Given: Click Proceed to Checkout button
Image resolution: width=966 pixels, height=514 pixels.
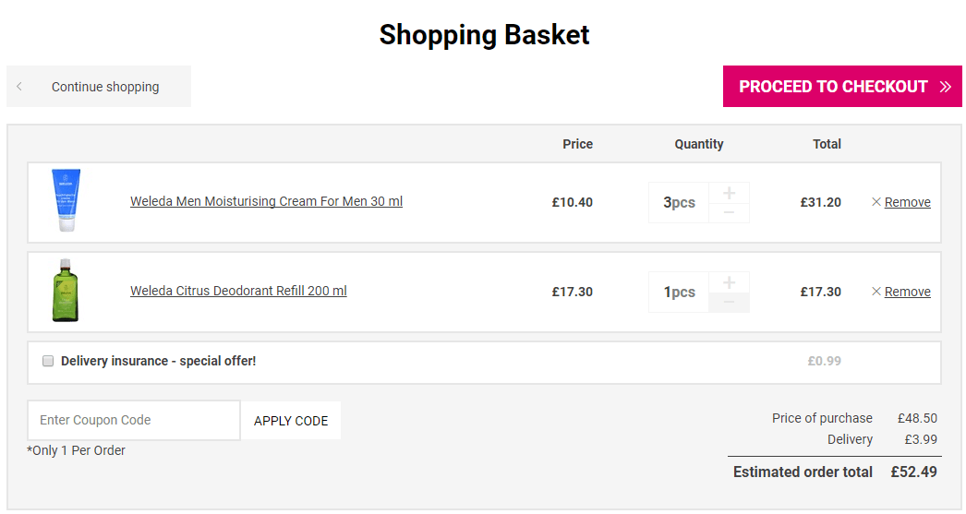Looking at the screenshot, I should click(842, 86).
